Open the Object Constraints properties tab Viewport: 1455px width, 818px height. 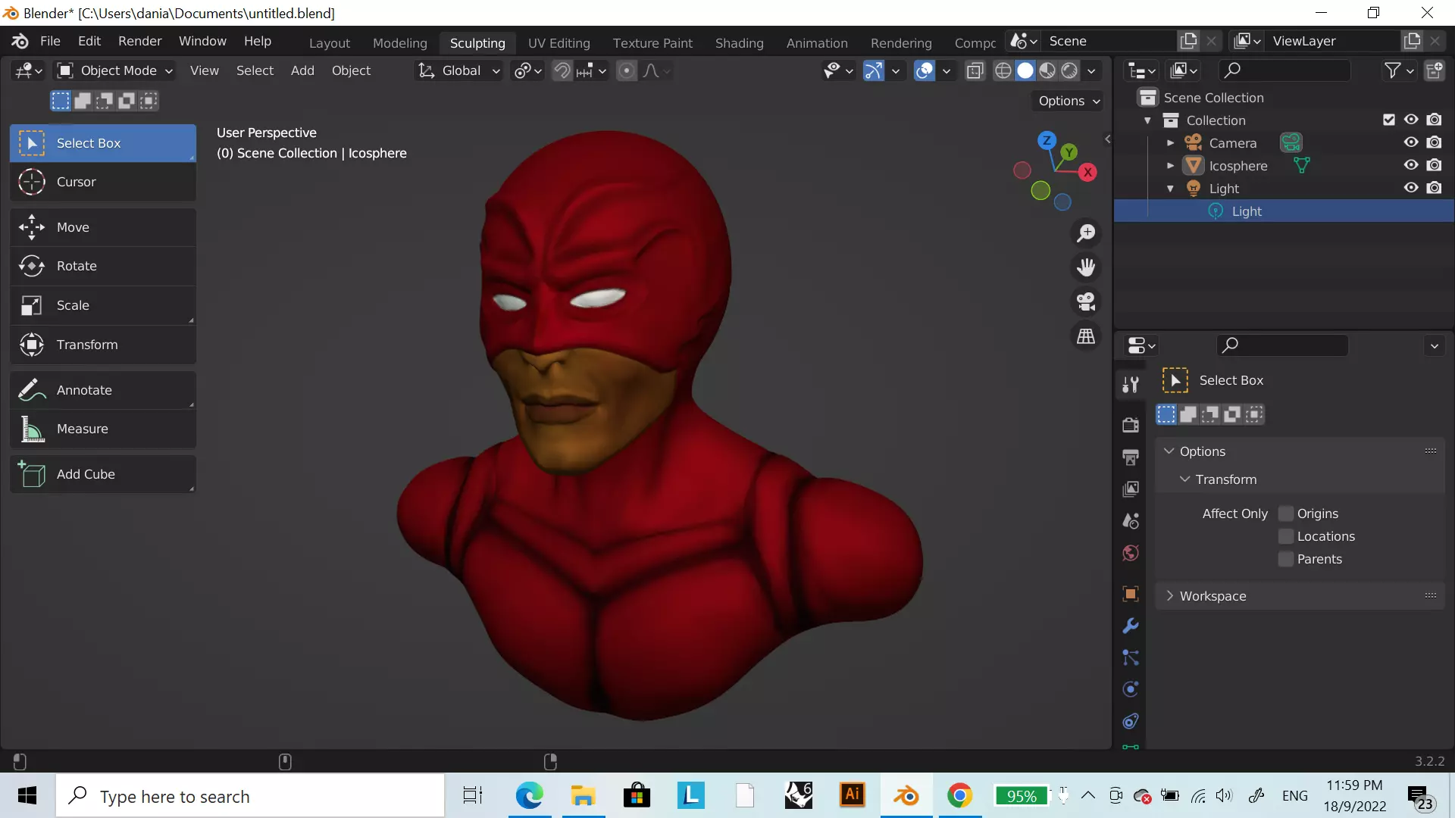tap(1131, 721)
